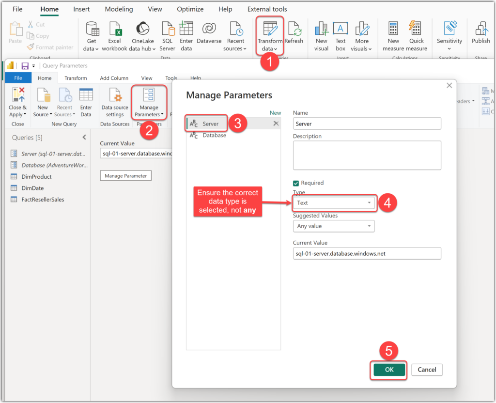Insert a New visual

click(322, 36)
